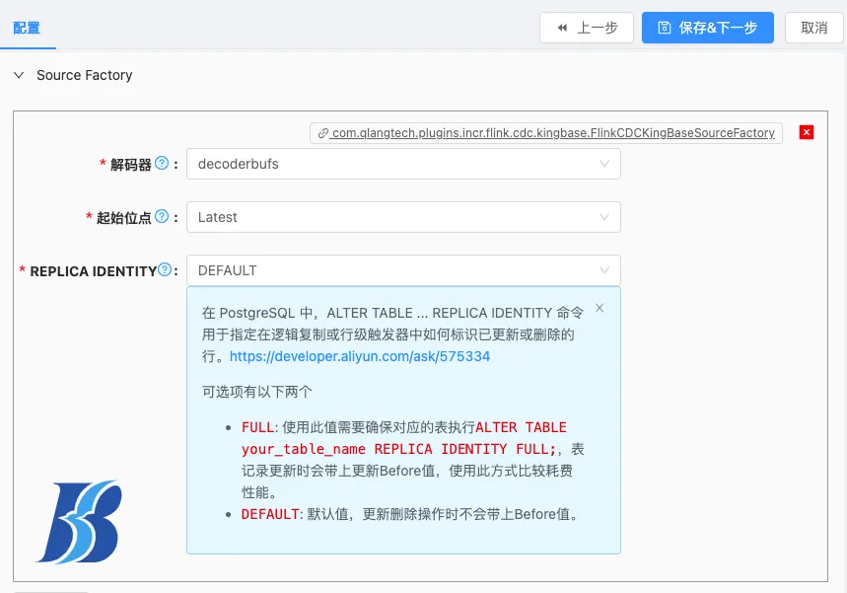Click the red delete X icon
847x593 pixels.
pos(807,132)
